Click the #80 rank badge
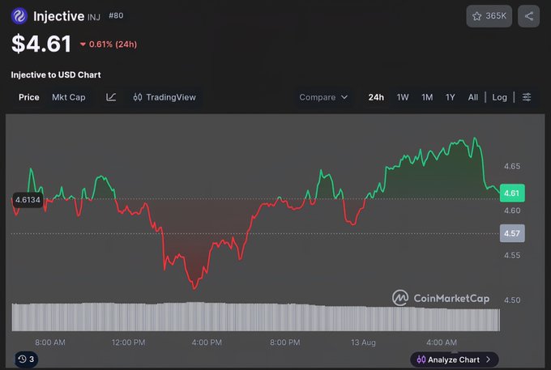 tap(116, 15)
